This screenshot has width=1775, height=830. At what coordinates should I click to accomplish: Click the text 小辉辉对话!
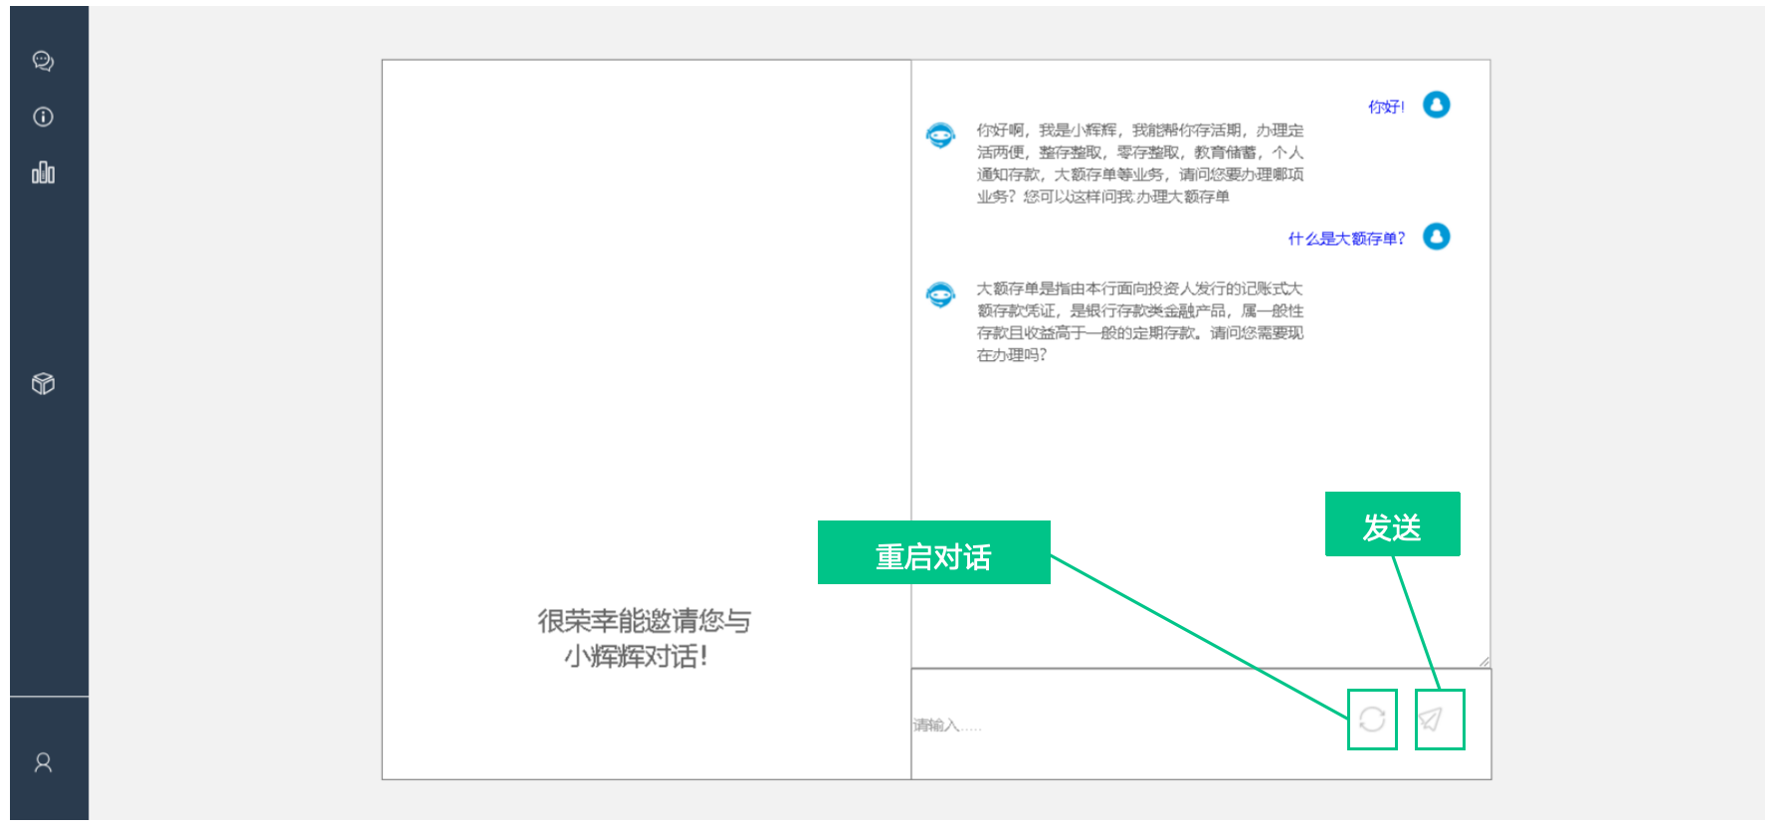636,656
